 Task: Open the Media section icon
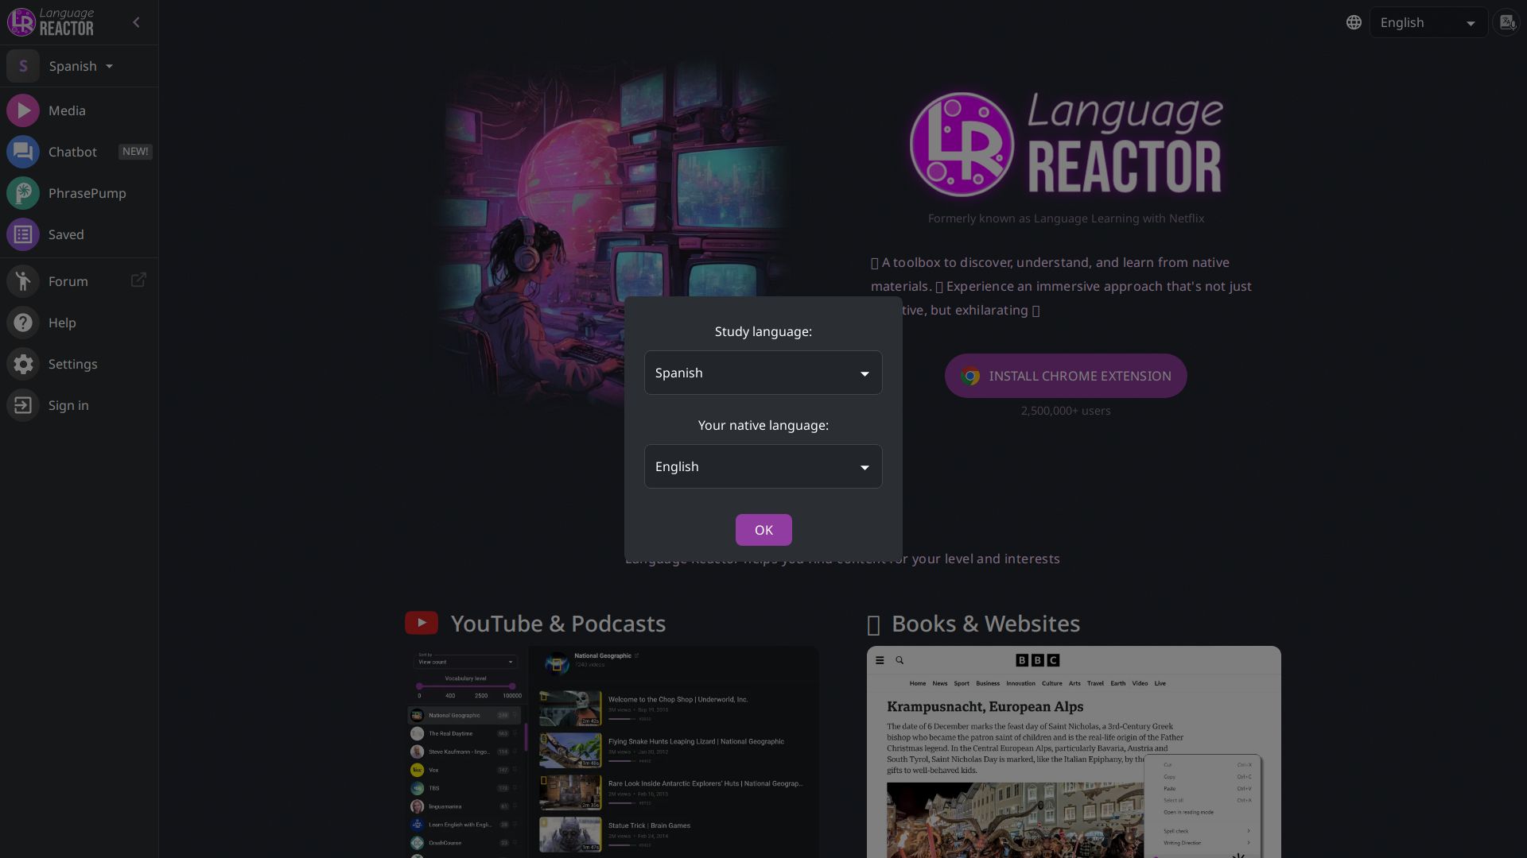23,110
